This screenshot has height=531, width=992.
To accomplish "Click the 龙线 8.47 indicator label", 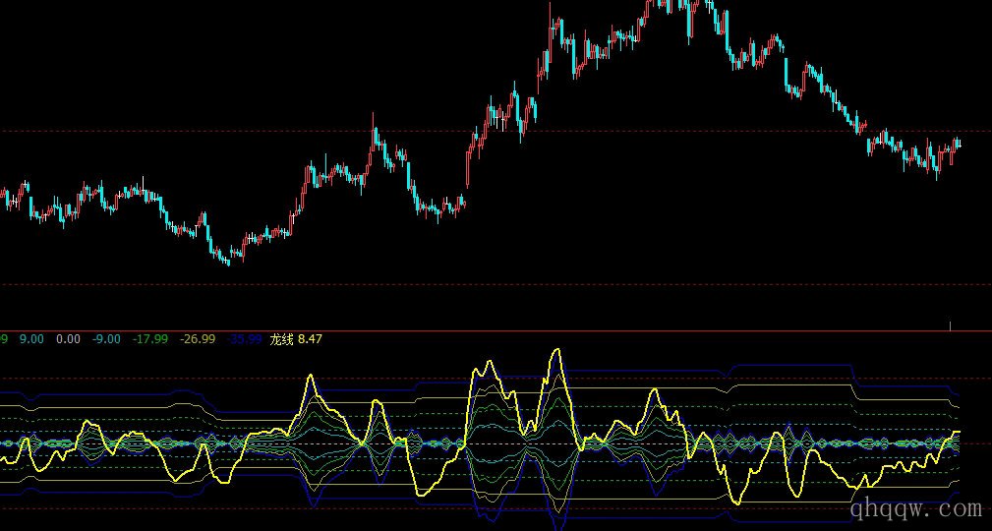I will pyautogui.click(x=296, y=339).
